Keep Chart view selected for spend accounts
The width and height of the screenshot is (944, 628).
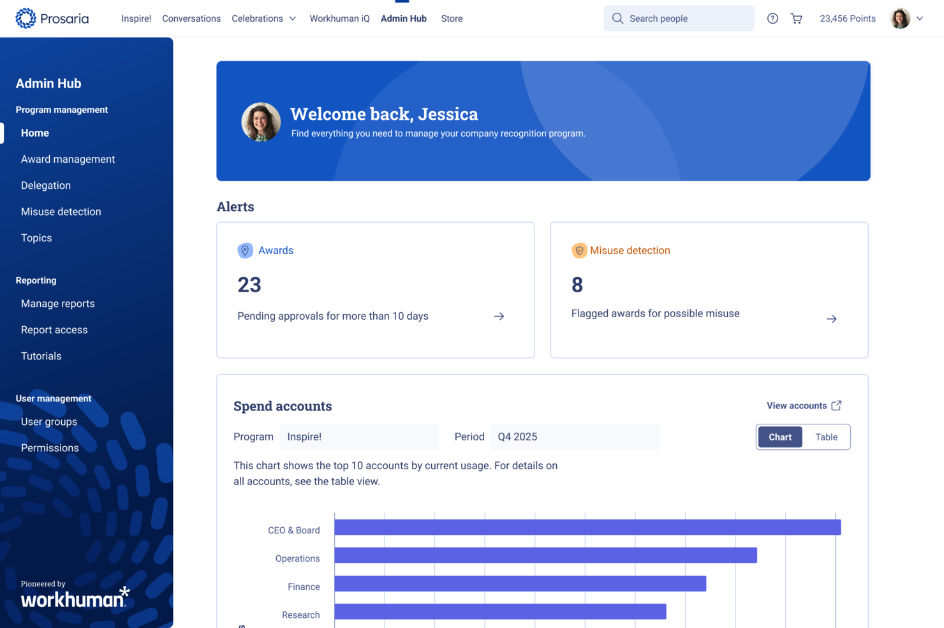[779, 437]
